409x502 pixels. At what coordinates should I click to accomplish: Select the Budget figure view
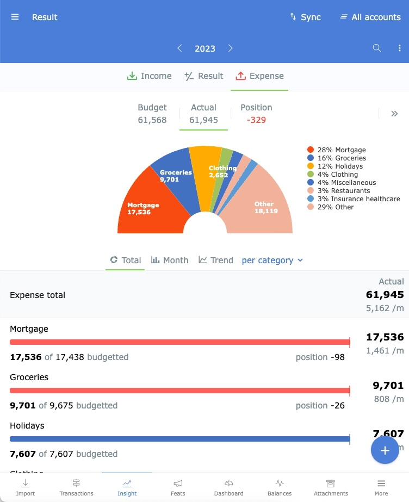click(152, 114)
